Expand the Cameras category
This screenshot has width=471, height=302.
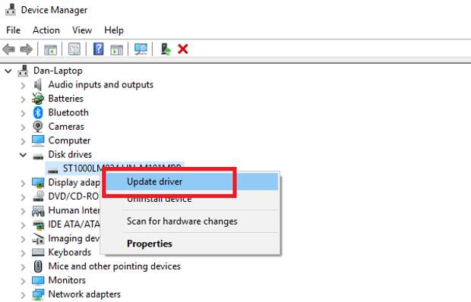click(x=23, y=127)
